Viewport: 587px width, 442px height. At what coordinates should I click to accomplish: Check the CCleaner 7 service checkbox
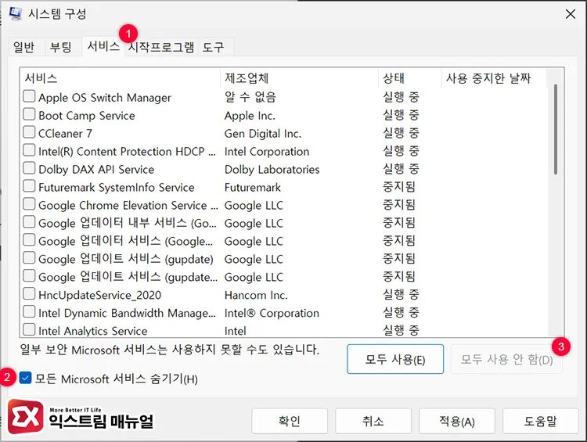(29, 132)
